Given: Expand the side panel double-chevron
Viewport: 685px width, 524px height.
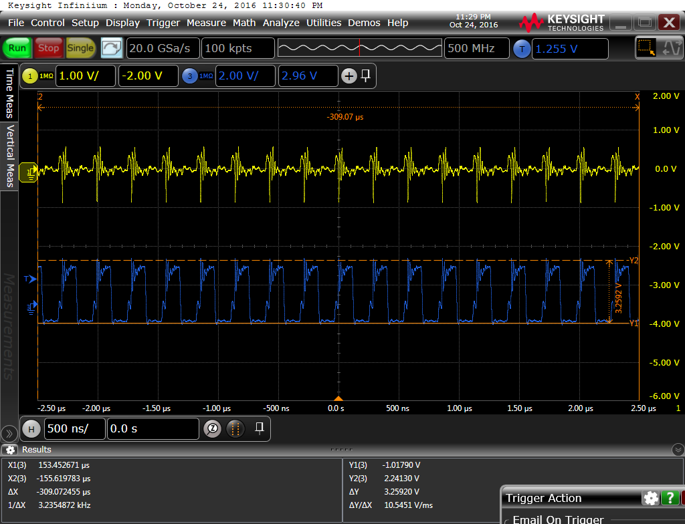Looking at the screenshot, I should (9, 434).
